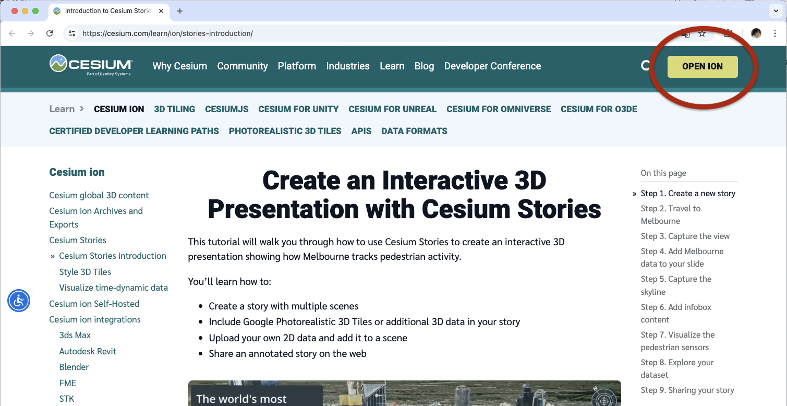Image resolution: width=787 pixels, height=406 pixels.
Task: Open the Visualize time-dynamic data link
Action: 113,288
